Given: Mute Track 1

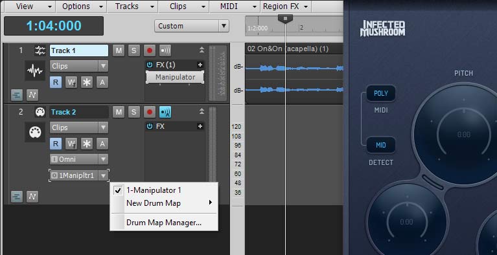Looking at the screenshot, I should [x=119, y=50].
